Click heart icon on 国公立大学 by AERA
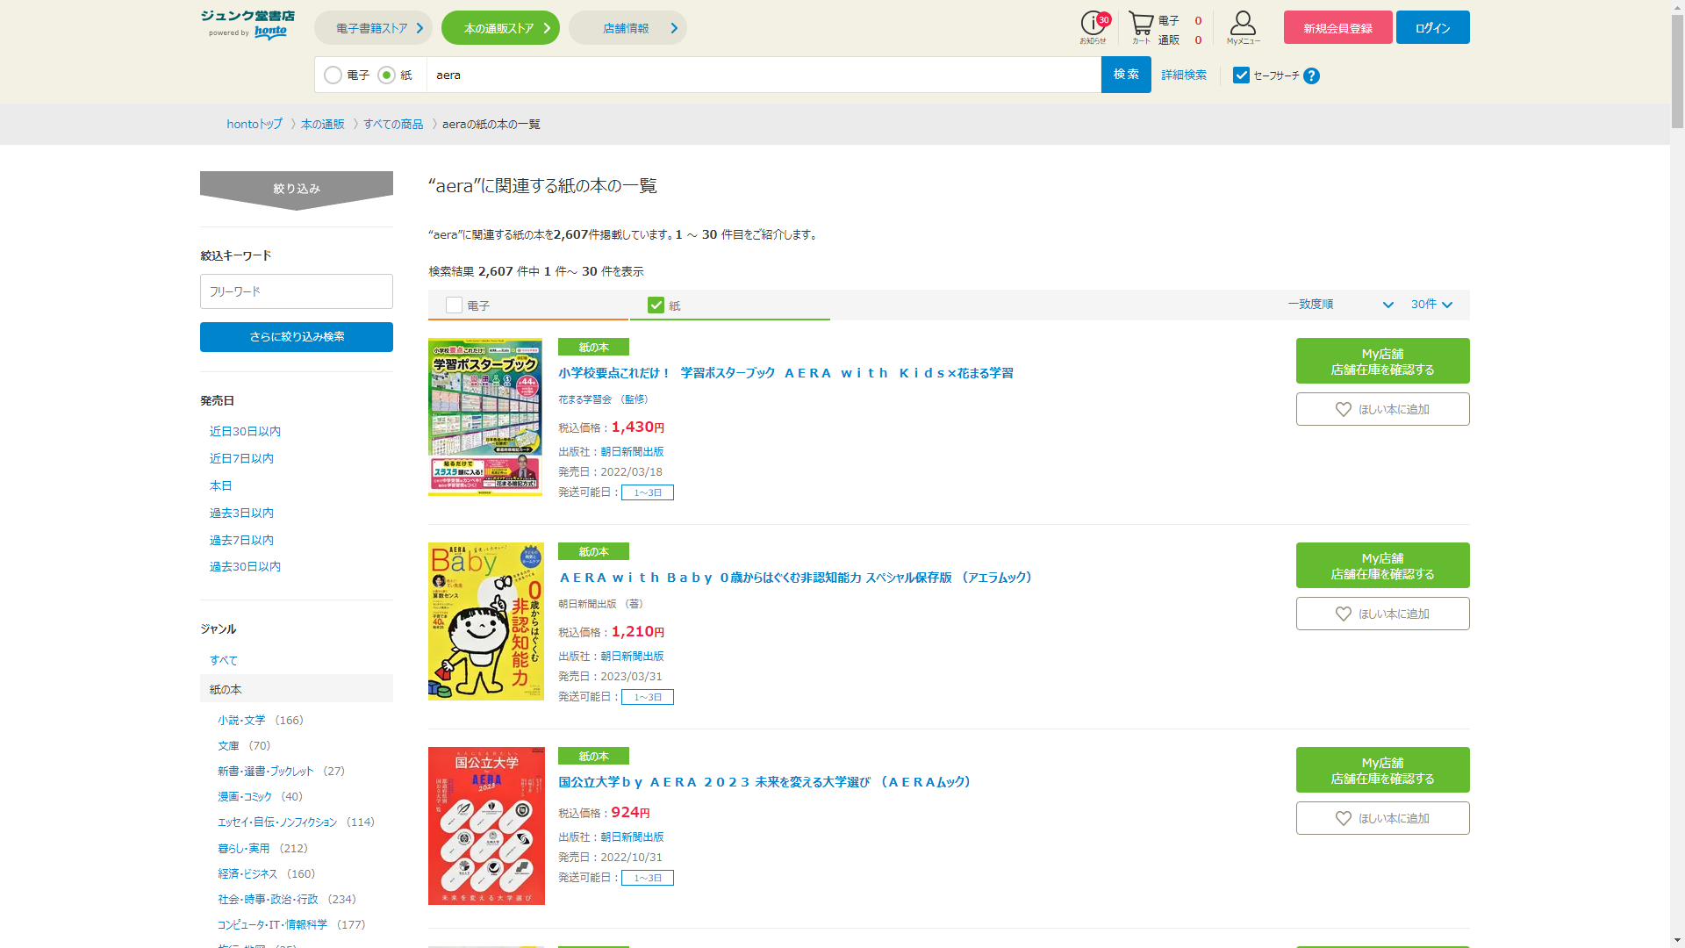 coord(1343,819)
